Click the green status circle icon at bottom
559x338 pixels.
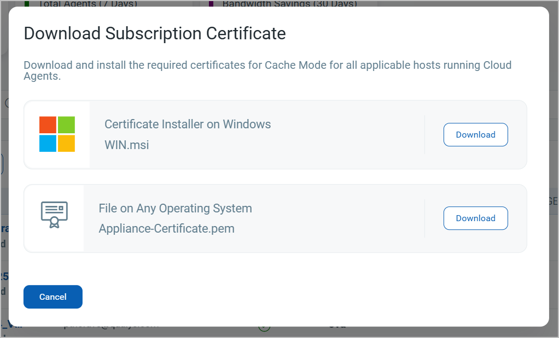coord(264,328)
